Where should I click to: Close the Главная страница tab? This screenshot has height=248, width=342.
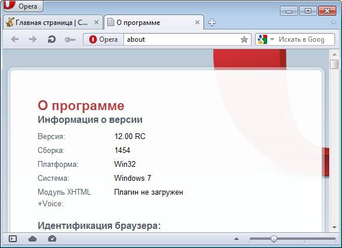tap(96, 22)
